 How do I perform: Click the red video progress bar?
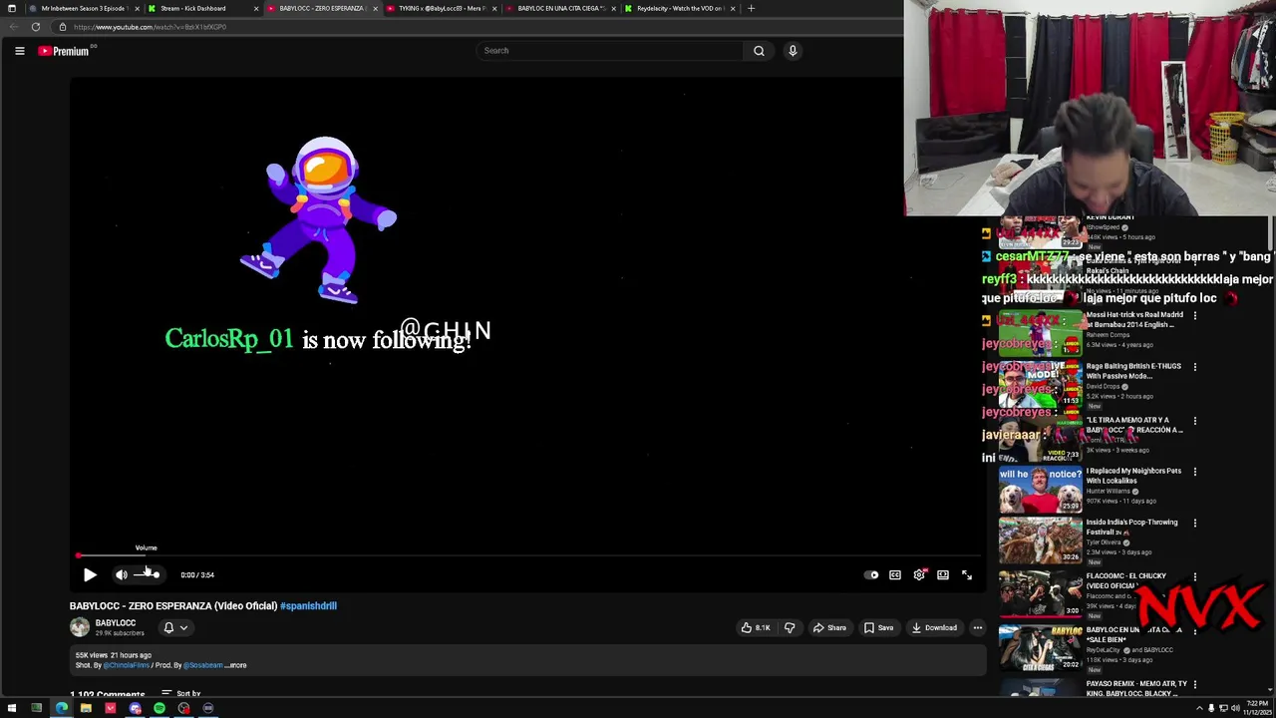(528, 555)
